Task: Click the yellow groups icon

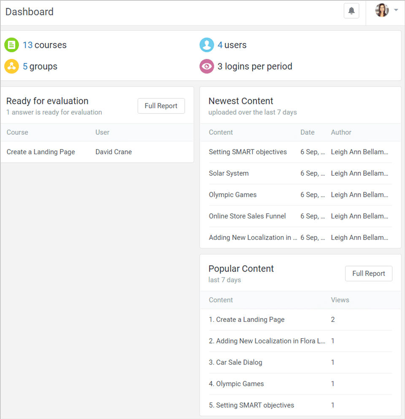Action: pyautogui.click(x=11, y=66)
